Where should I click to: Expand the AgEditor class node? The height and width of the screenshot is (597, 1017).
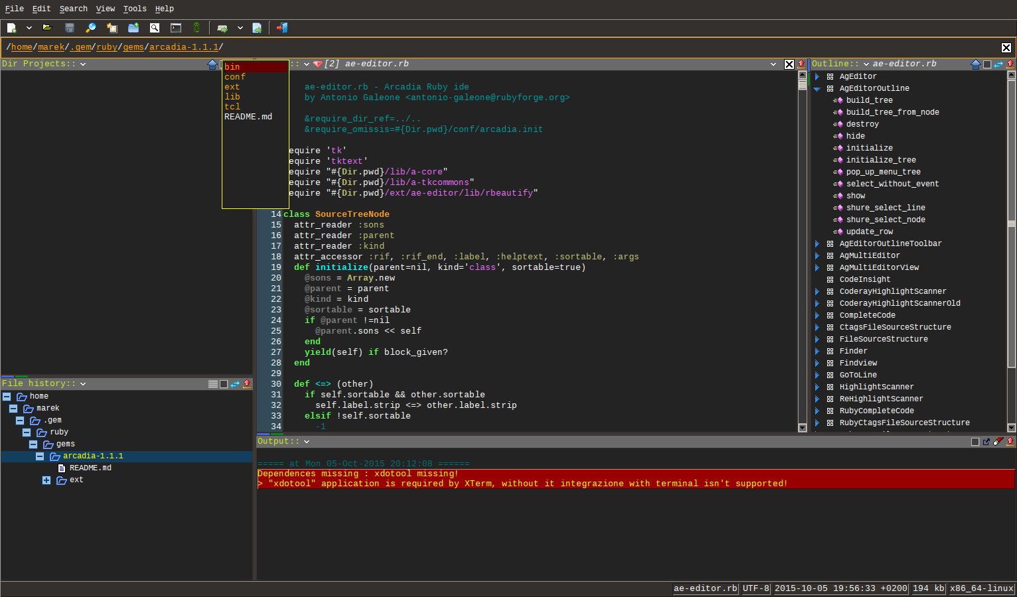coord(817,76)
